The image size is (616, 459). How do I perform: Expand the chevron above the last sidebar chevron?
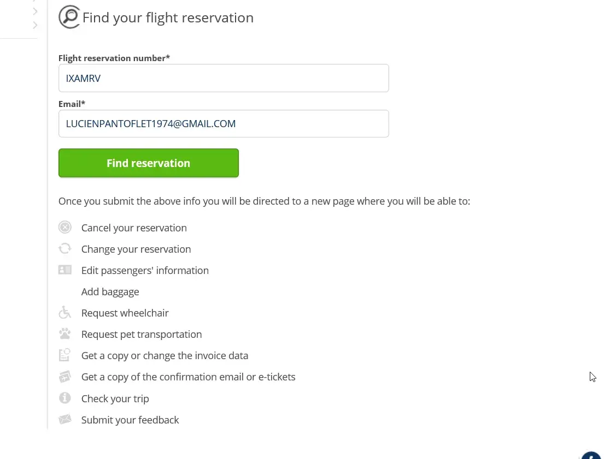(x=35, y=11)
